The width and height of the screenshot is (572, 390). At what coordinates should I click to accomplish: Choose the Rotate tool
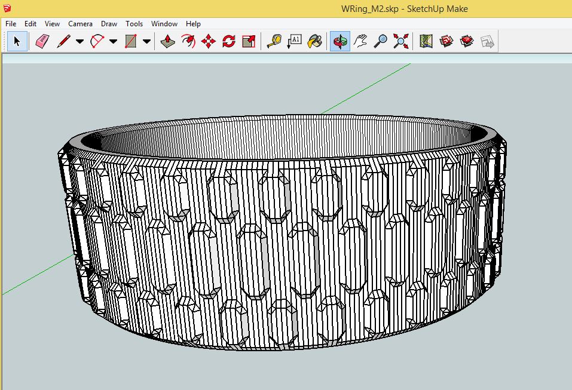coord(229,41)
